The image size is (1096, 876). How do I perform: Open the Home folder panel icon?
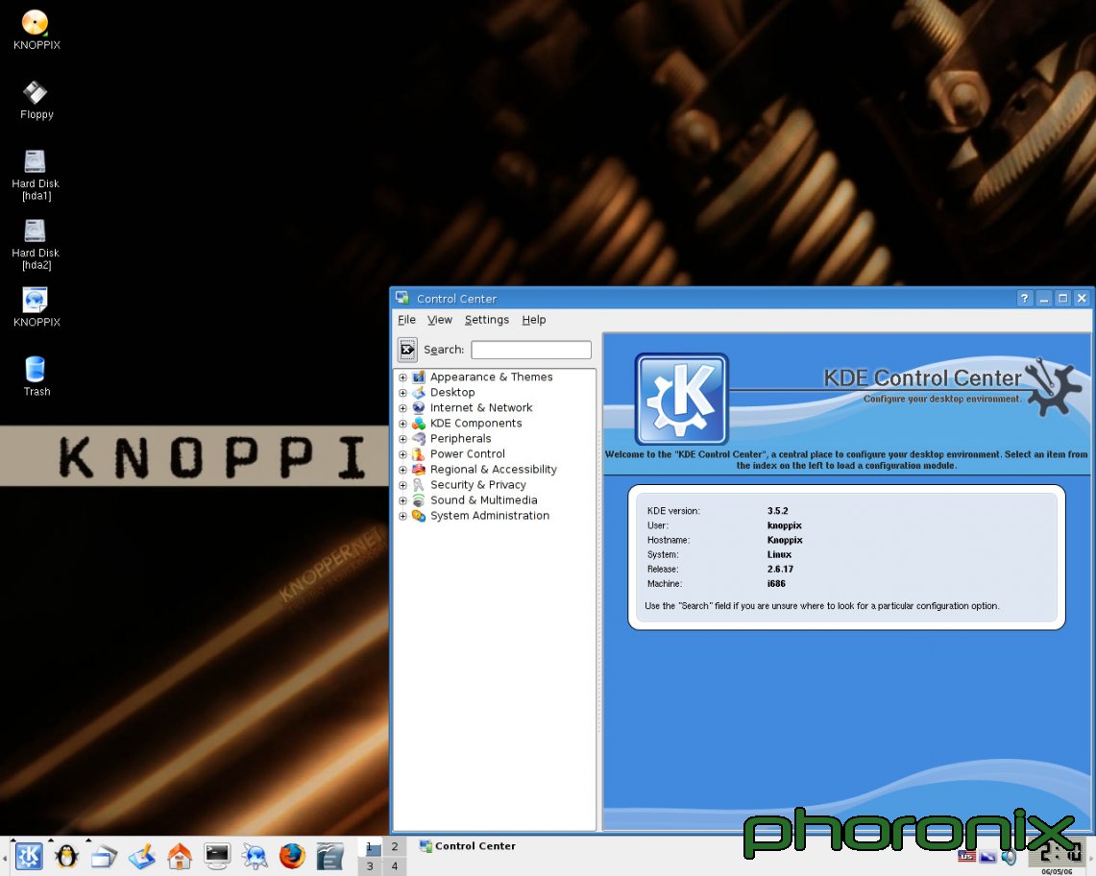[x=180, y=855]
